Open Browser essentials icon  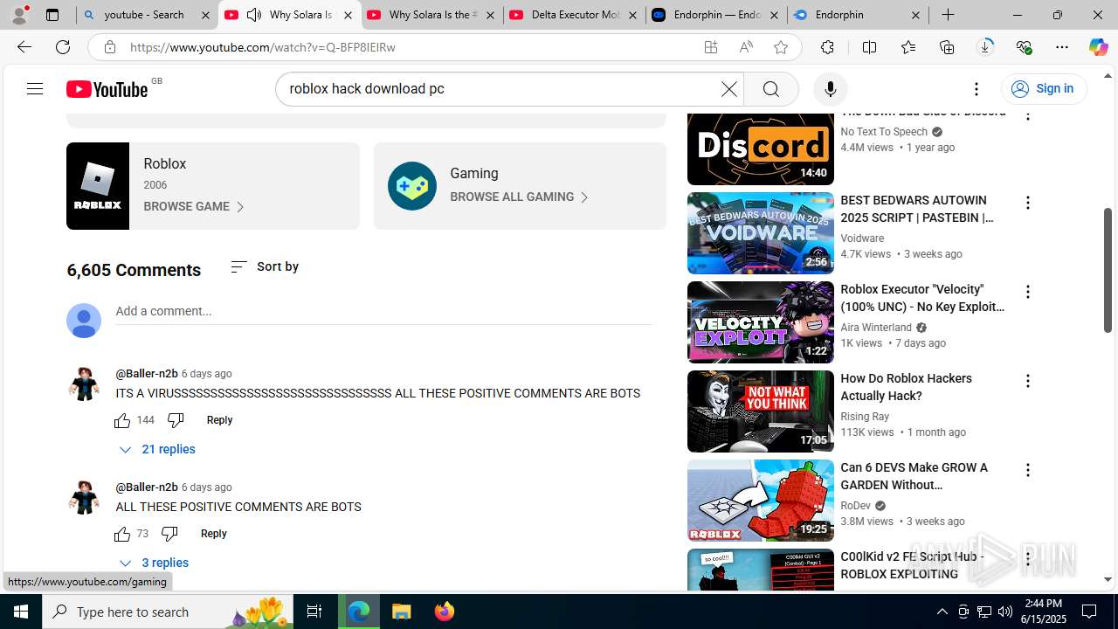click(1024, 47)
